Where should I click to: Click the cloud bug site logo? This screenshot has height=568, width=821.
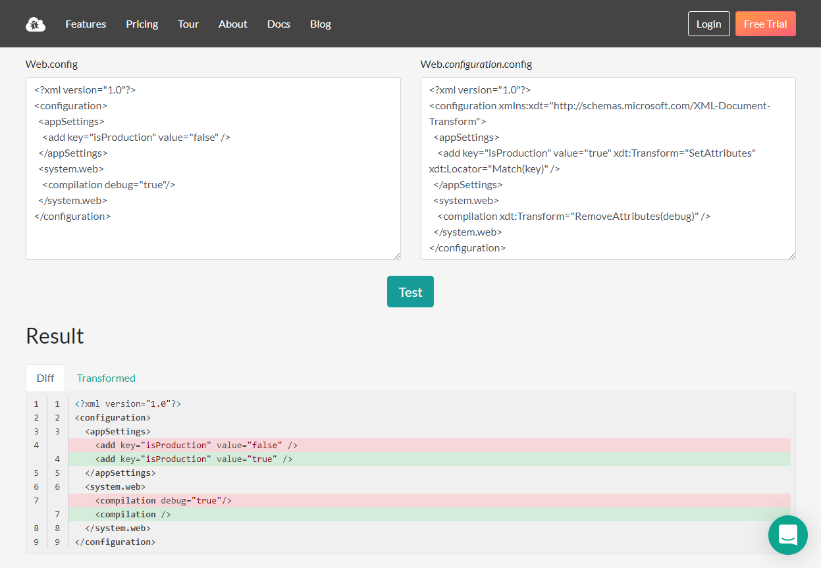point(35,24)
